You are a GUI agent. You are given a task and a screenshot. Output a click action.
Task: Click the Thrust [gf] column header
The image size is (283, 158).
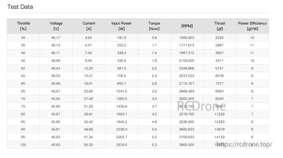click(x=220, y=26)
